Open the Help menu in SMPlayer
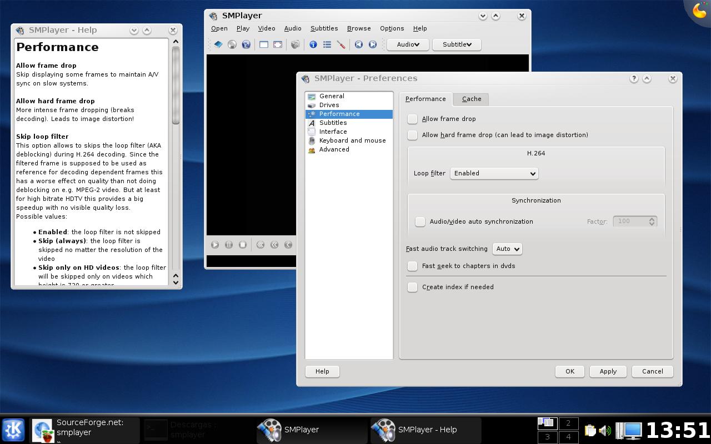This screenshot has width=711, height=444. (x=420, y=28)
